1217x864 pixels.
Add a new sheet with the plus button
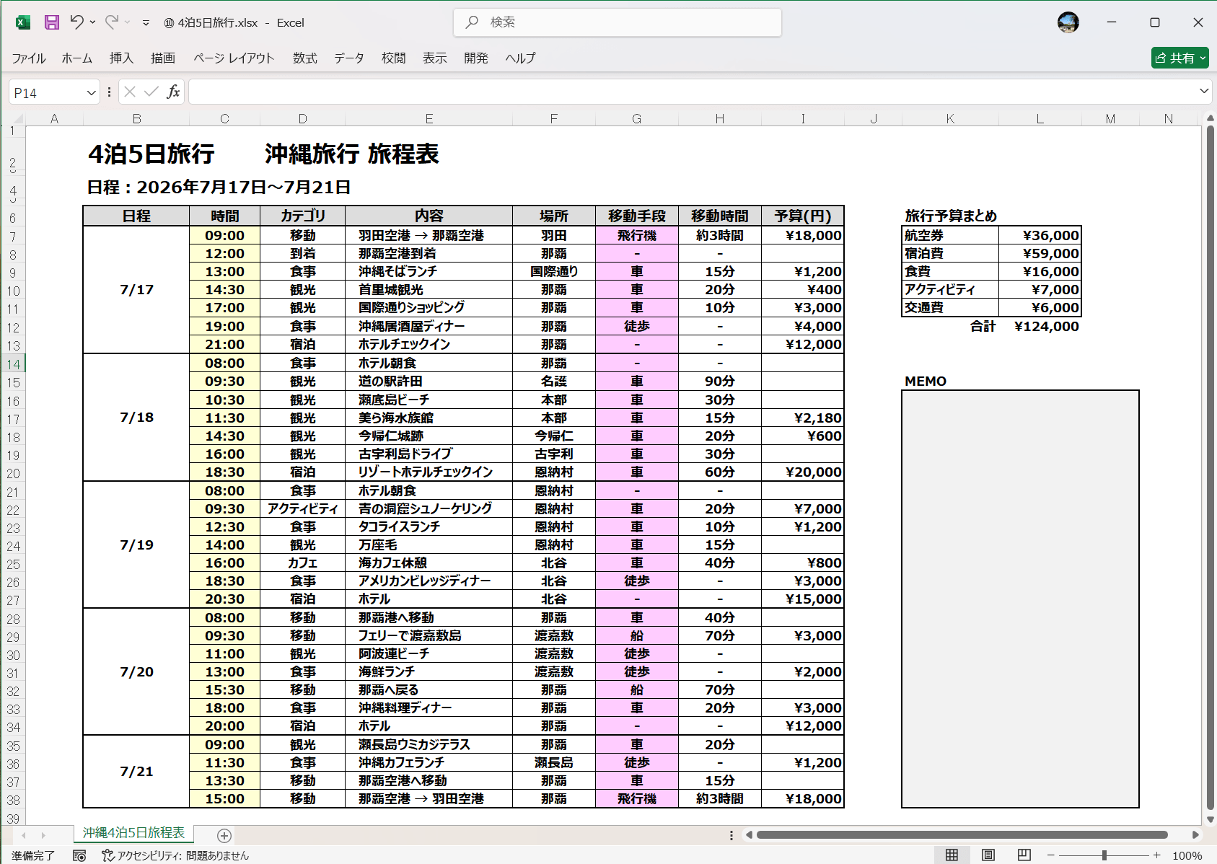click(x=224, y=834)
